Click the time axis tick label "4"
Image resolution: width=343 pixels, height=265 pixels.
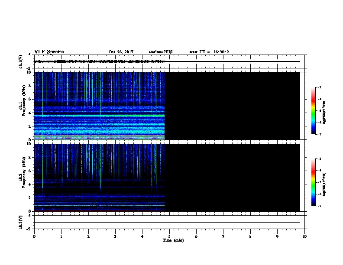(142, 236)
